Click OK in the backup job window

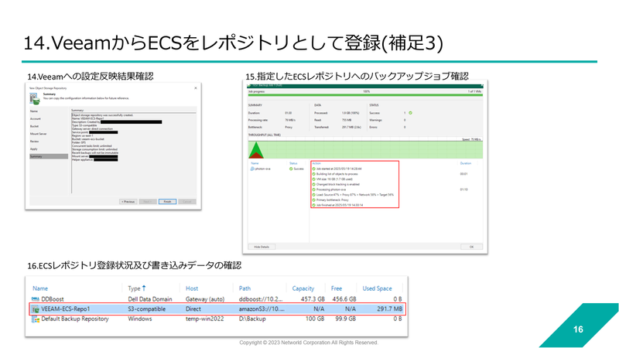(471, 247)
